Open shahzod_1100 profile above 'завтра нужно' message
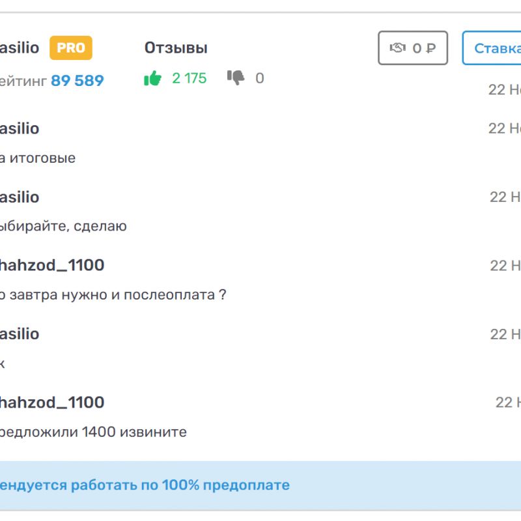 [x=52, y=265]
